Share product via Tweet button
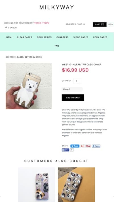The height and width of the screenshot is (202, 114). [x=75, y=146]
